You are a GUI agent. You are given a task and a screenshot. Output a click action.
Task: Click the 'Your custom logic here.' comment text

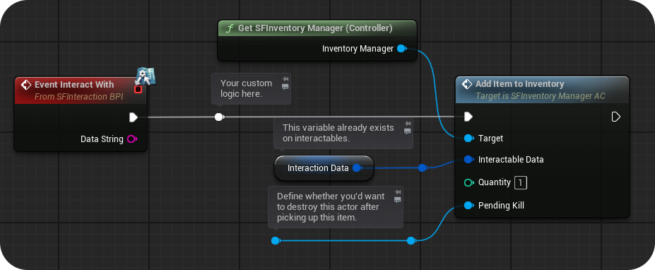click(x=246, y=88)
